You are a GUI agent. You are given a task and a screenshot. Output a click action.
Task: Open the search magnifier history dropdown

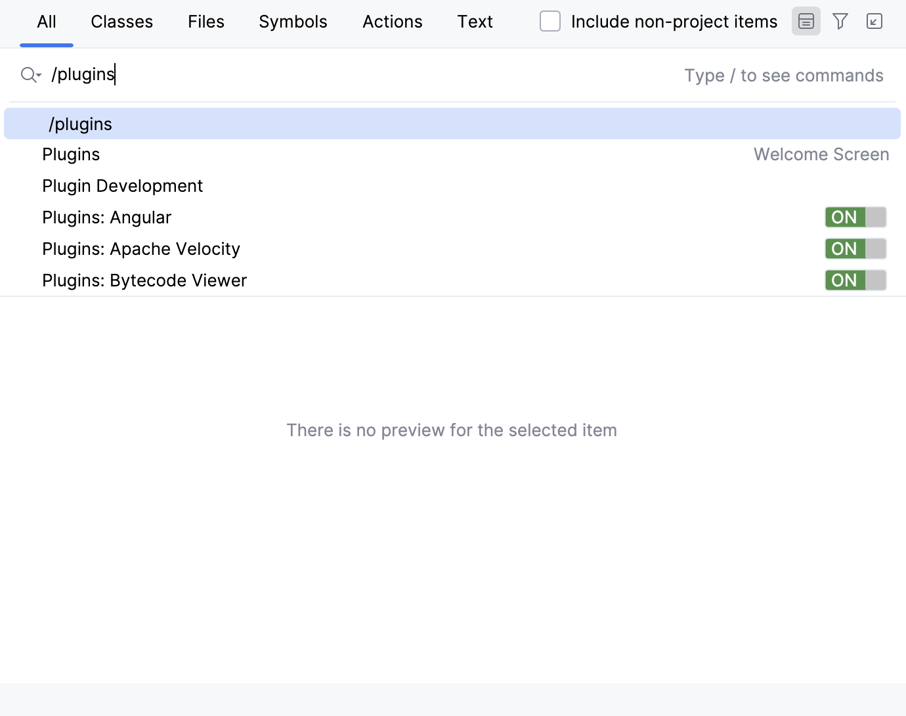[x=31, y=75]
